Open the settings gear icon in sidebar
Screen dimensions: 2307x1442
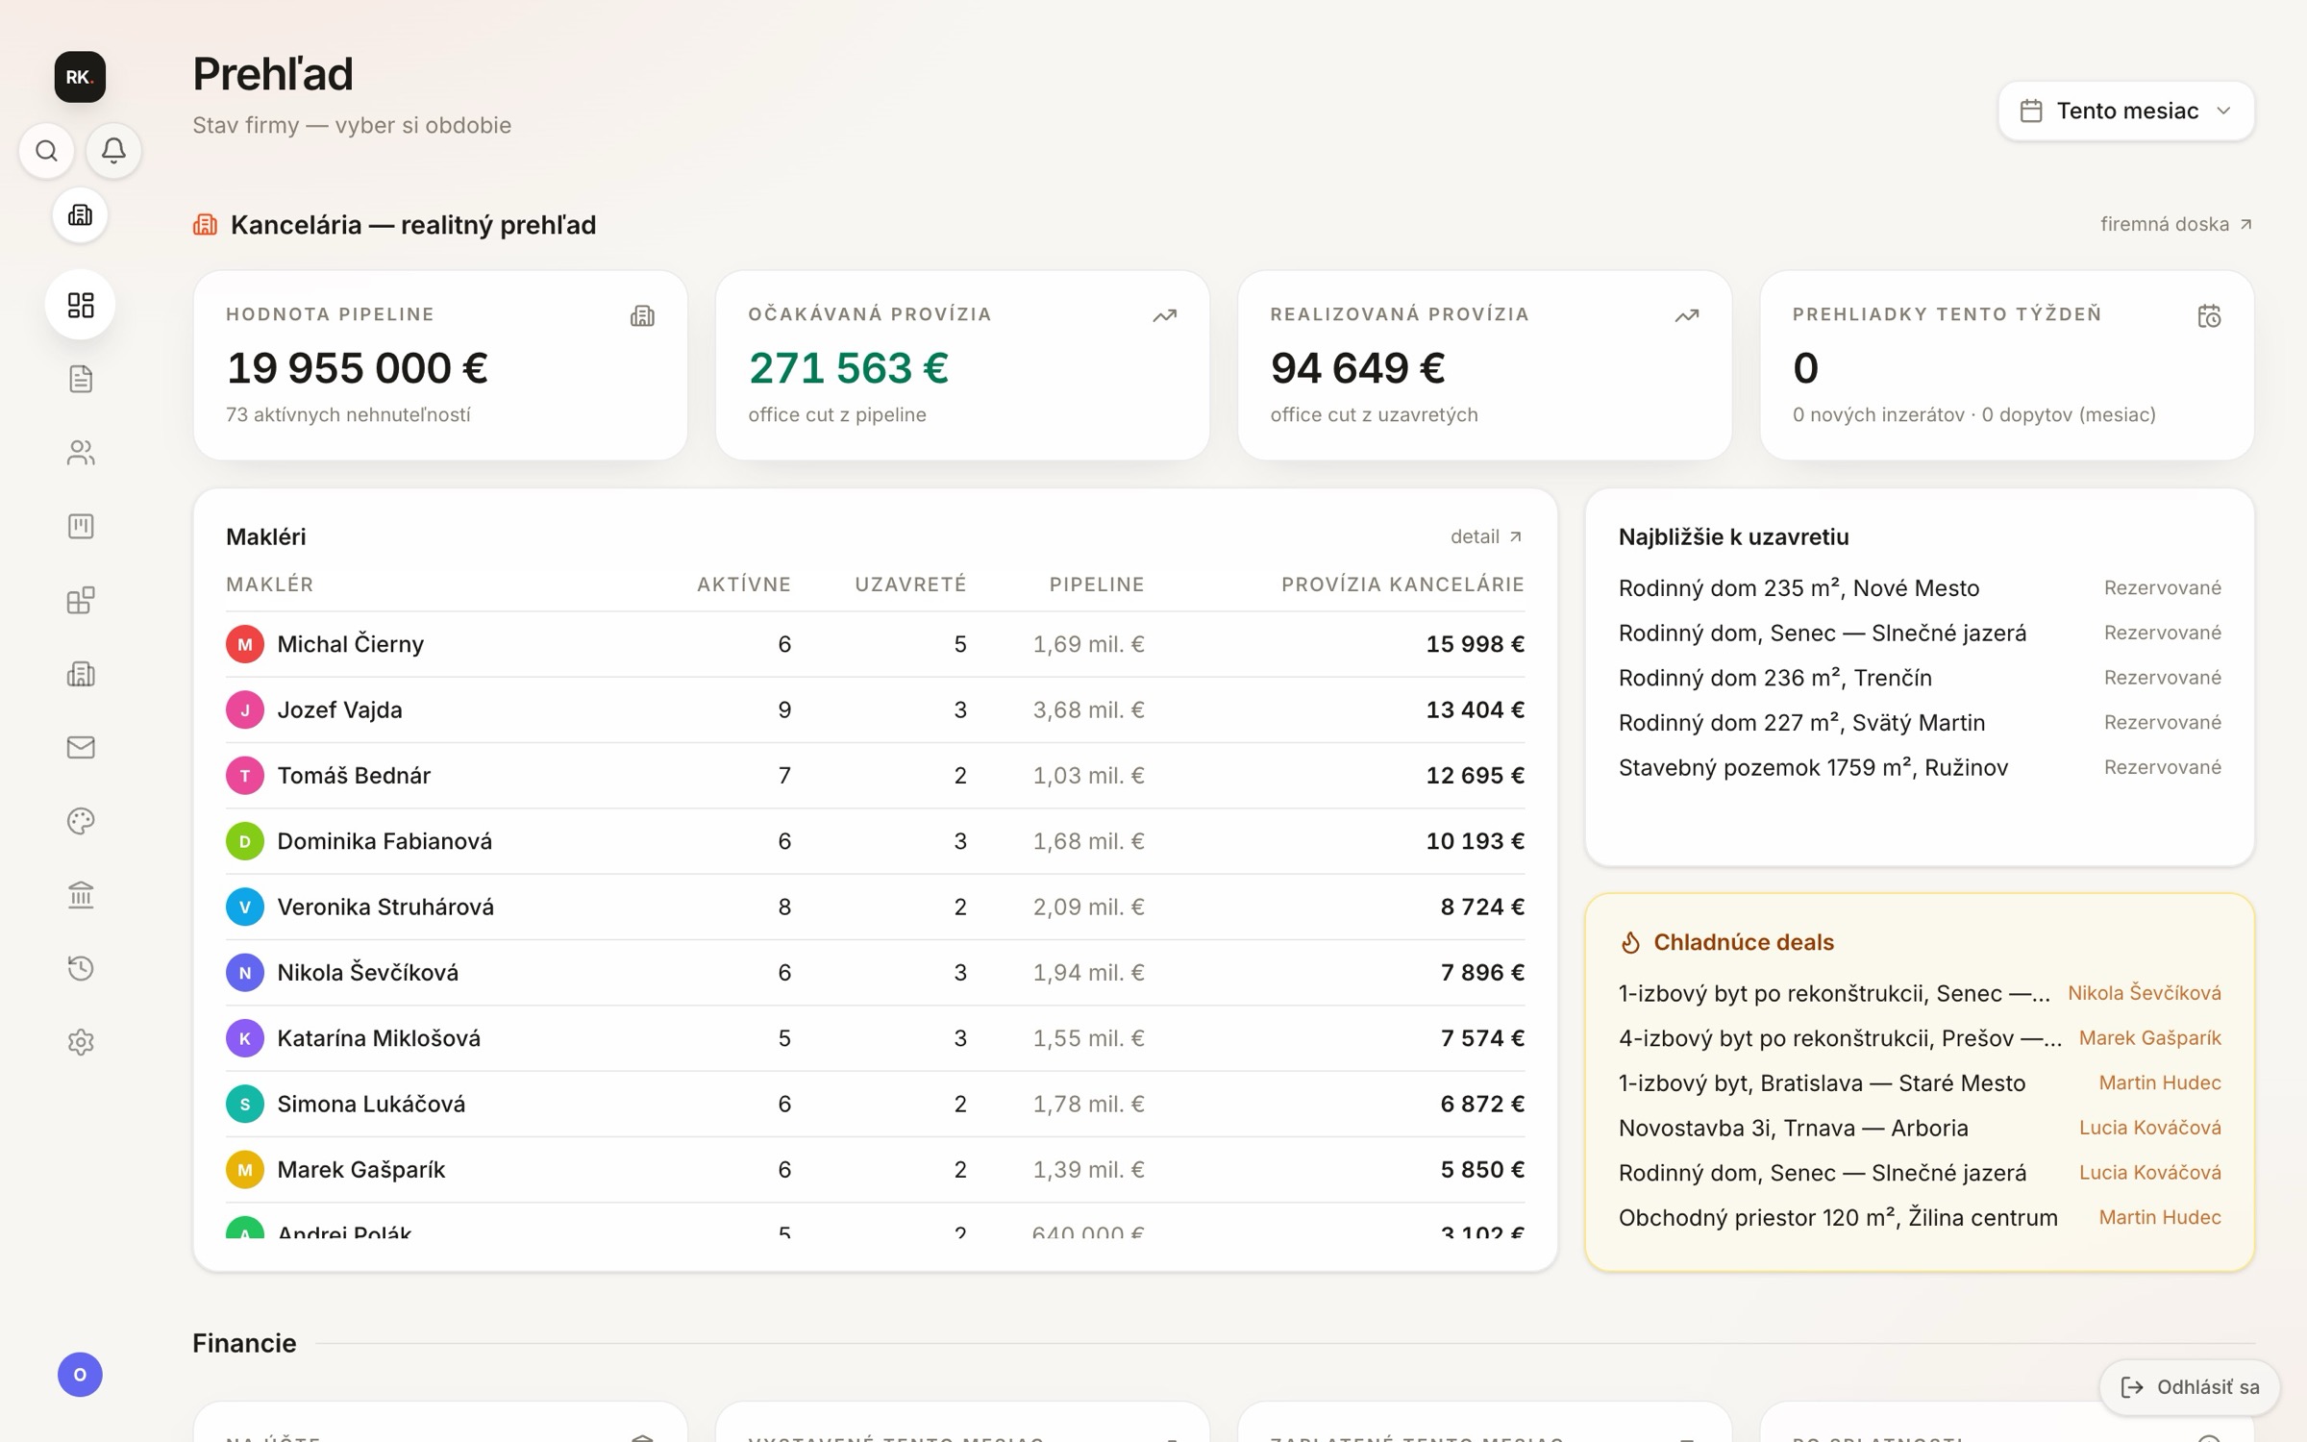81,1042
